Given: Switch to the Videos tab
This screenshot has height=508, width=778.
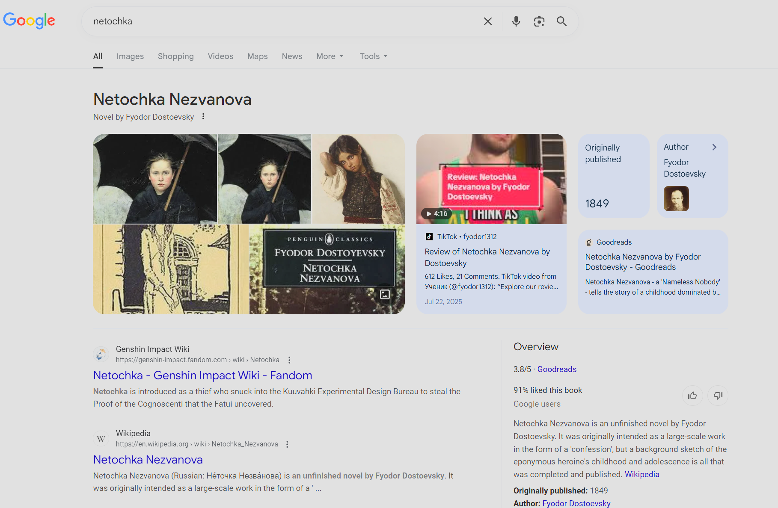Looking at the screenshot, I should pos(220,56).
